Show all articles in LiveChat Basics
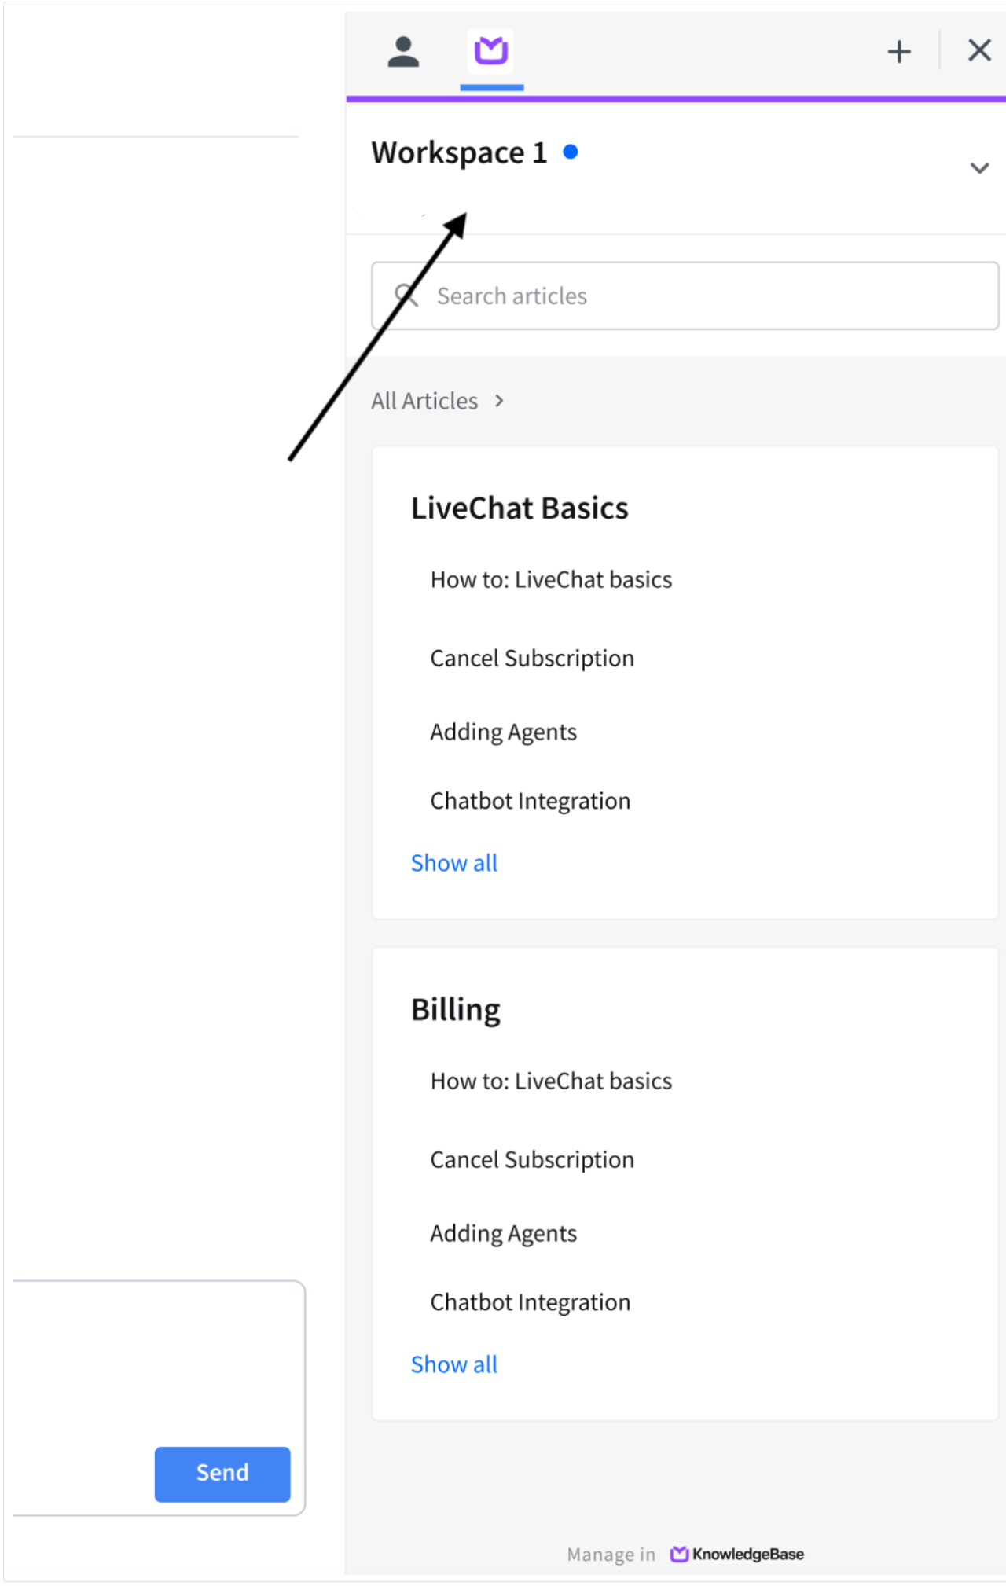 [454, 863]
